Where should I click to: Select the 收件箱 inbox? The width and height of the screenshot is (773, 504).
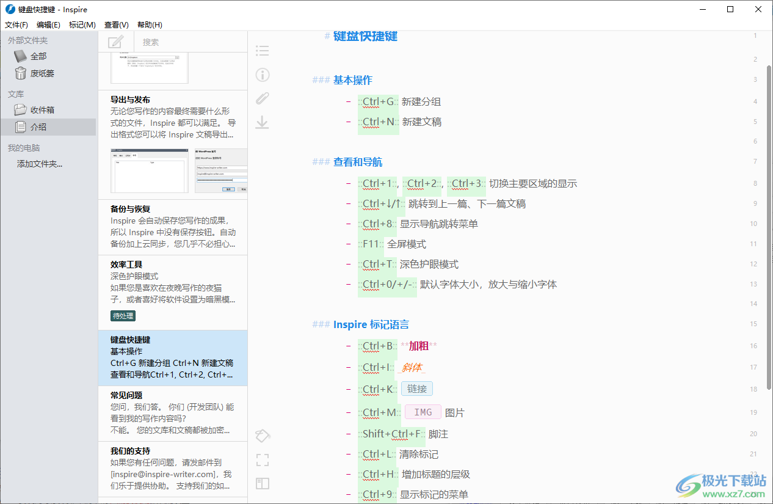42,110
